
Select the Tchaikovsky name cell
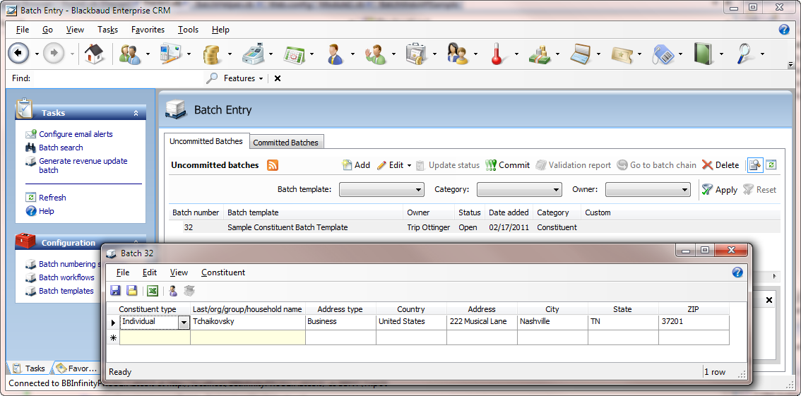248,322
